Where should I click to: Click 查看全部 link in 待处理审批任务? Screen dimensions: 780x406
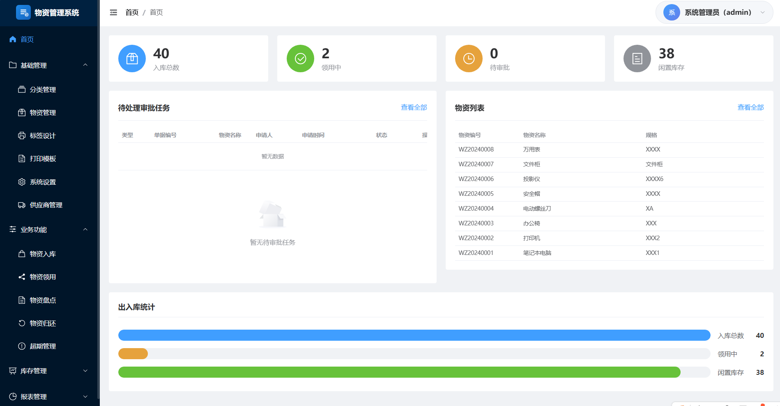pos(414,107)
